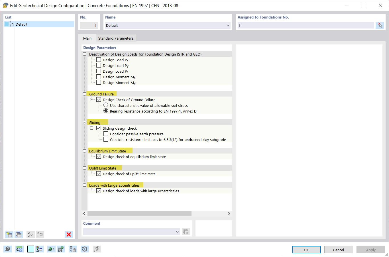
Task: Click the load default values icon
Action: click(51, 249)
